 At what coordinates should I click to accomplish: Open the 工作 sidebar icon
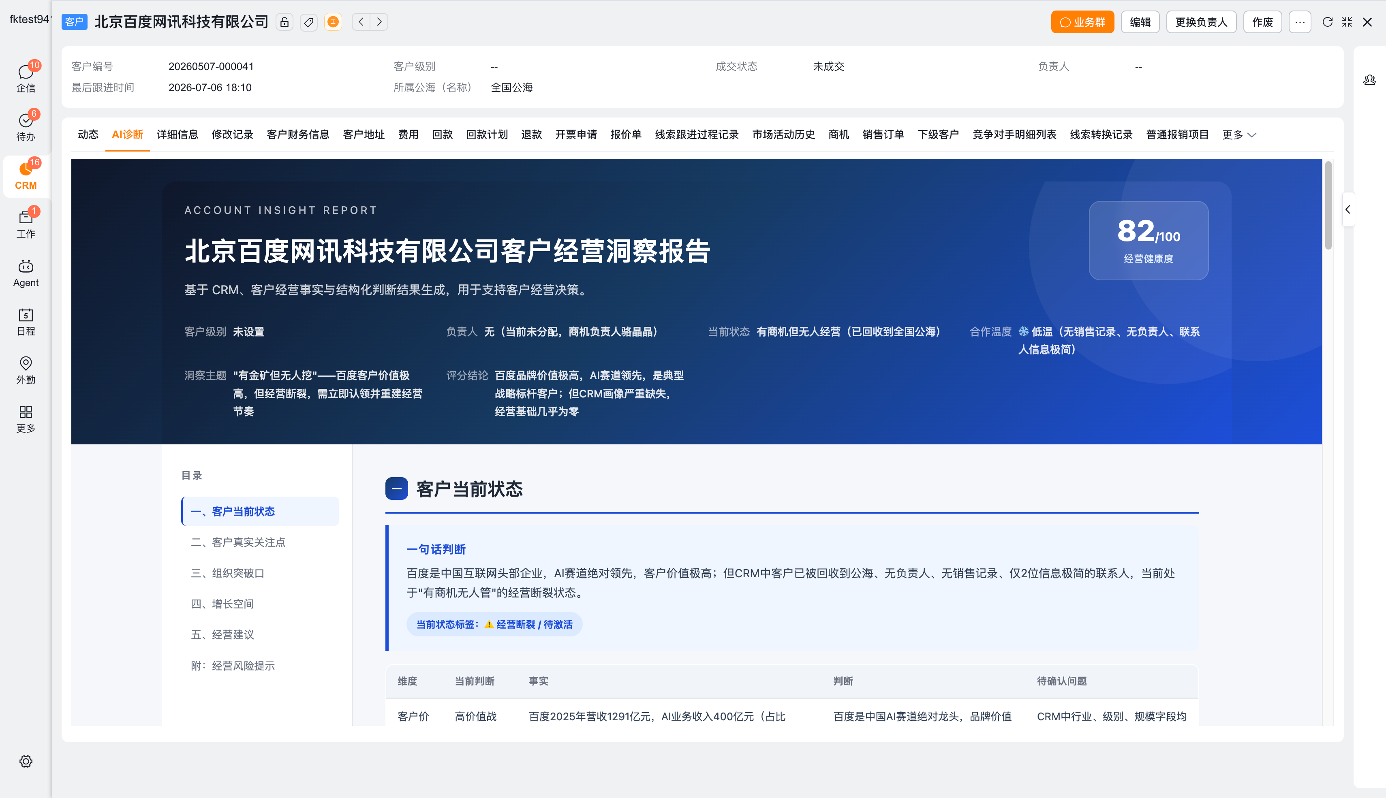[x=26, y=224]
